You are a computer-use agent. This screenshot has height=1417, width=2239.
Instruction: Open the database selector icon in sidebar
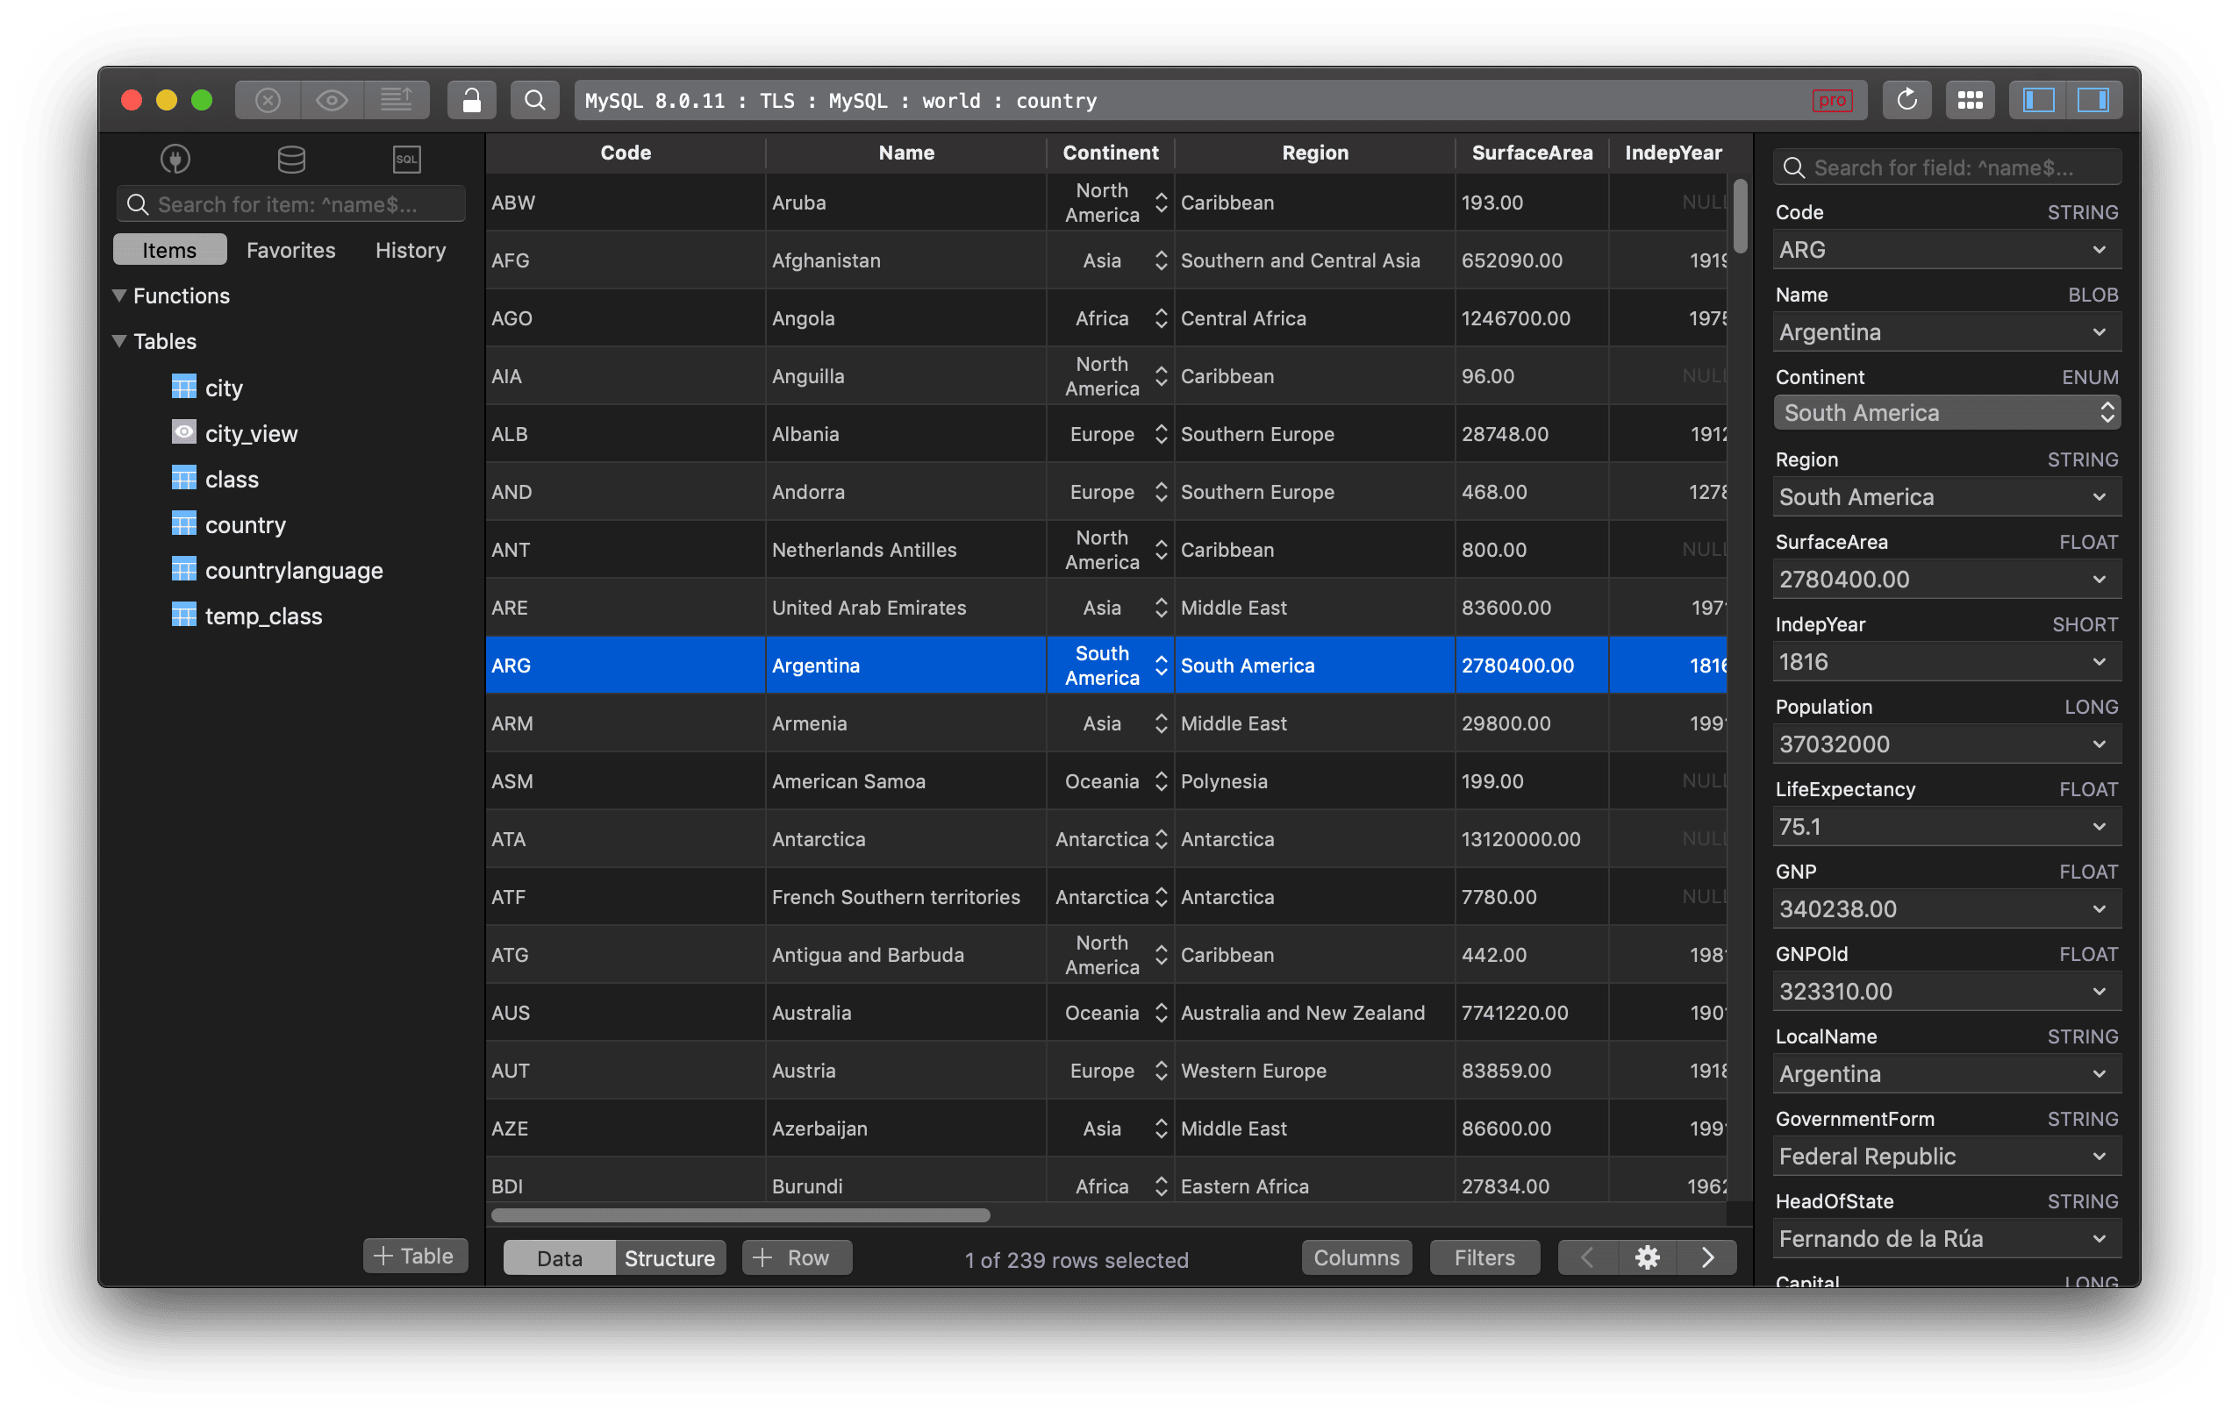point(291,159)
